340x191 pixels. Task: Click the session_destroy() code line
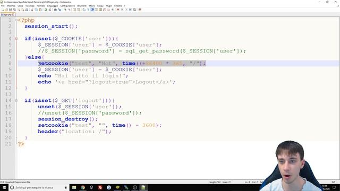pyautogui.click(x=68, y=119)
